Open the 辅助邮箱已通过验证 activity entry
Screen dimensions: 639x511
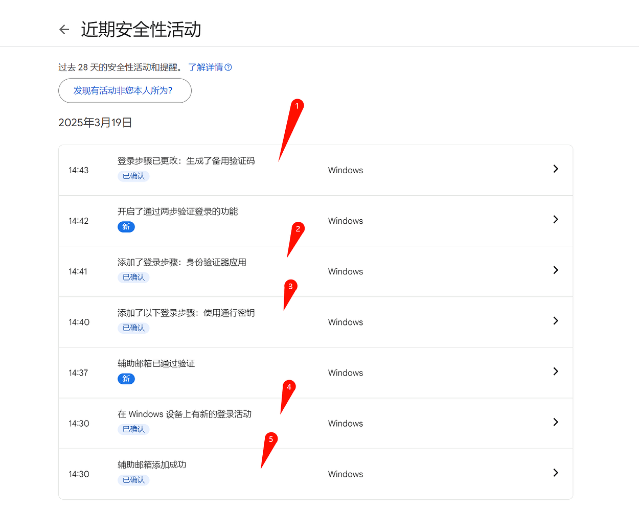click(x=156, y=363)
